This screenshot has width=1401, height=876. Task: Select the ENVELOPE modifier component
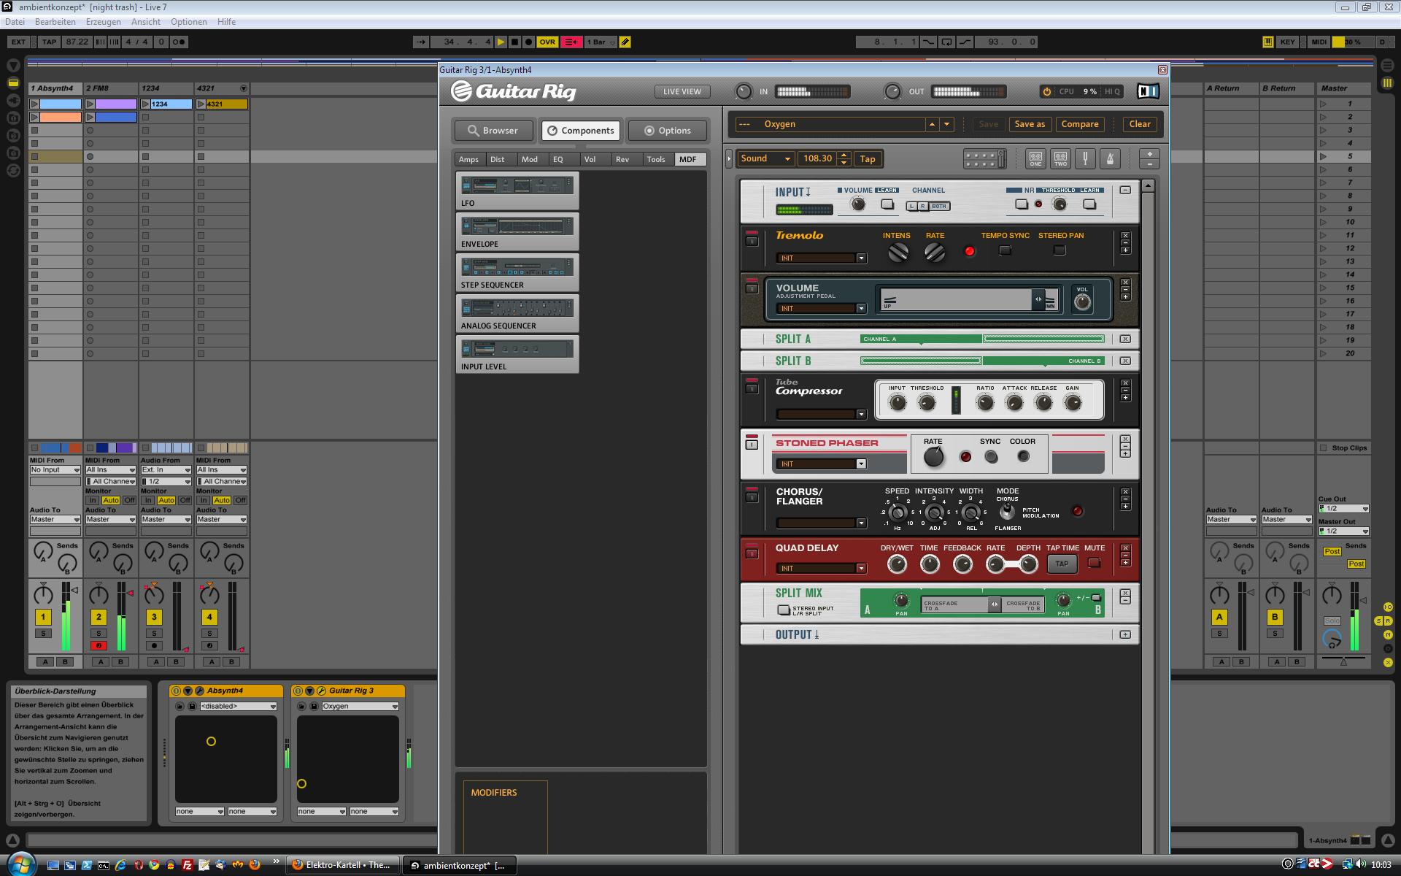coord(517,232)
